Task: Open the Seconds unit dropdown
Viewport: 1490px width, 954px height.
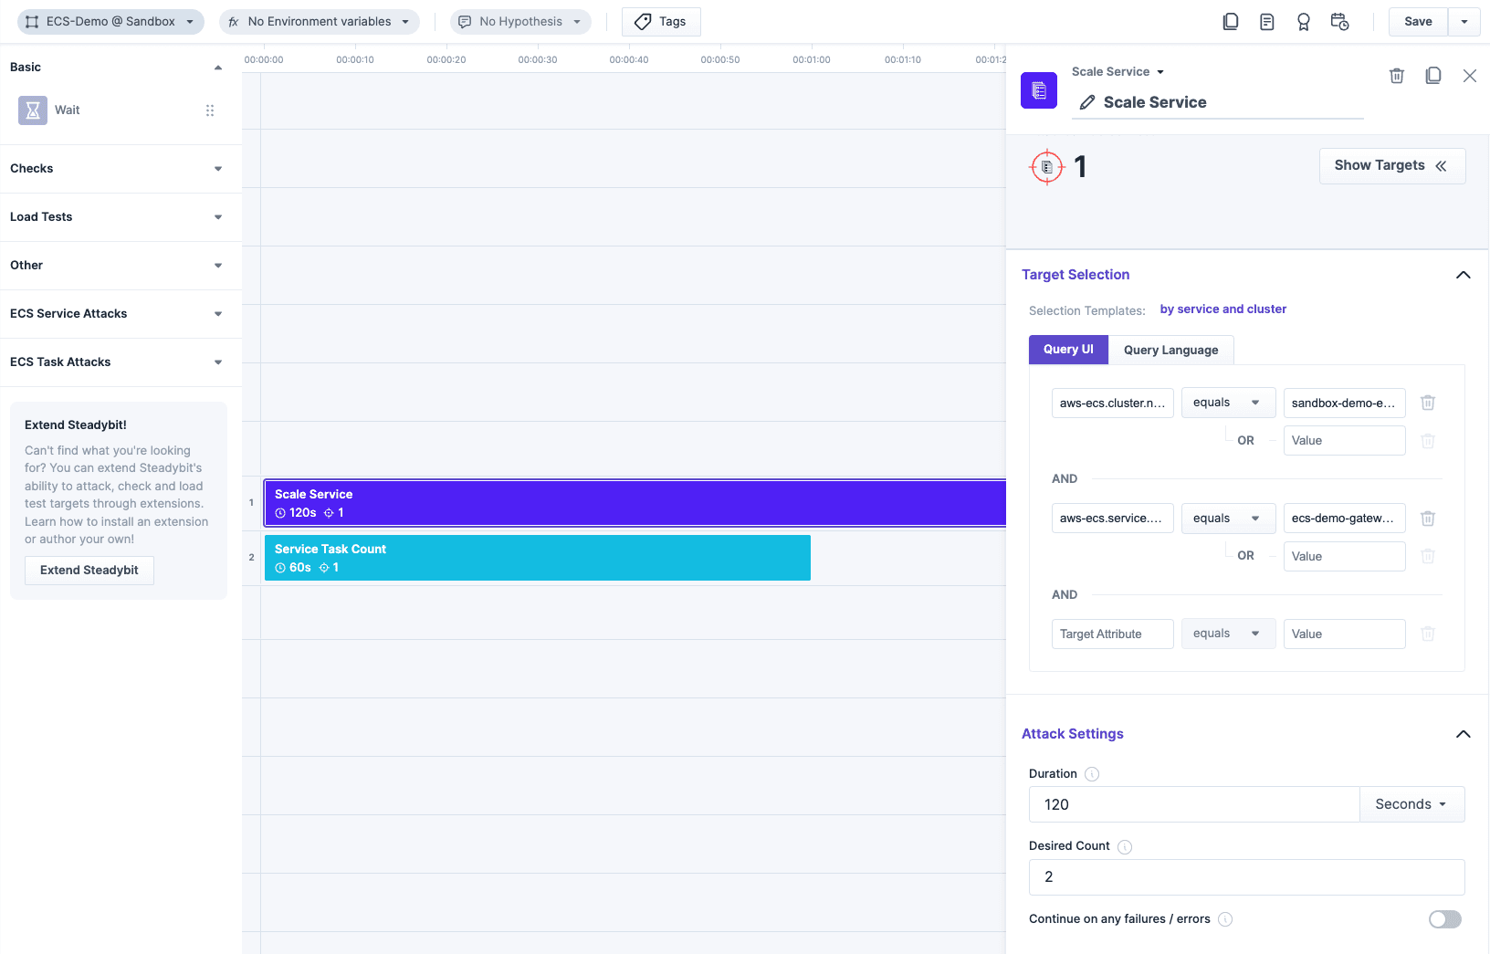Action: 1410,804
